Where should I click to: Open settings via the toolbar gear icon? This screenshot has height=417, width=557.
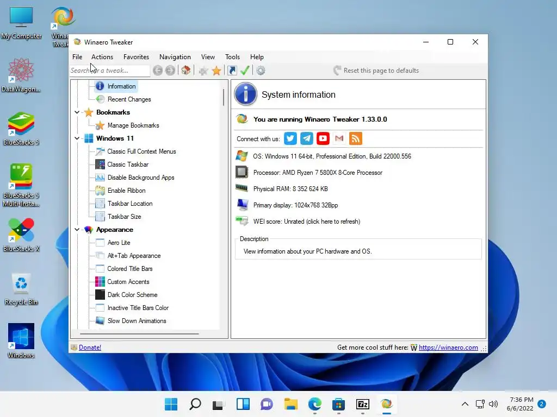pyautogui.click(x=261, y=71)
